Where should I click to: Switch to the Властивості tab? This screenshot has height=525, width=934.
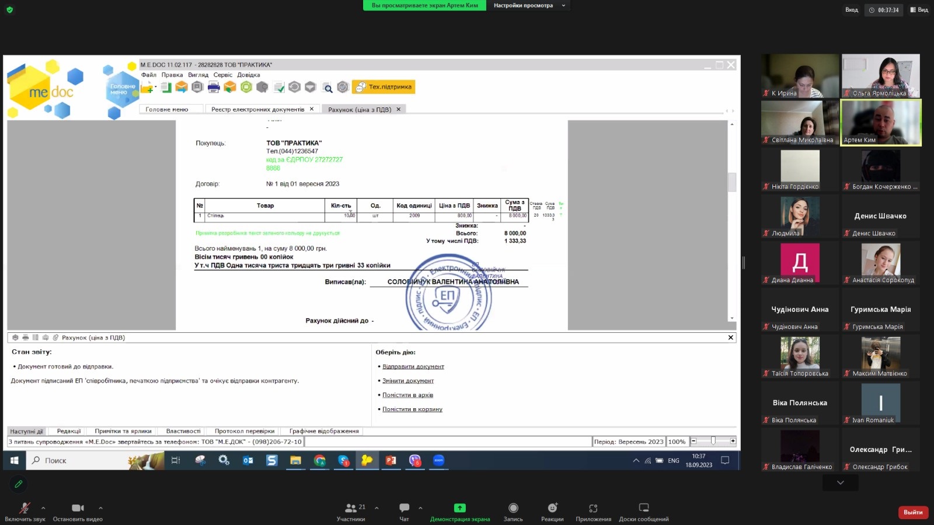(x=183, y=432)
